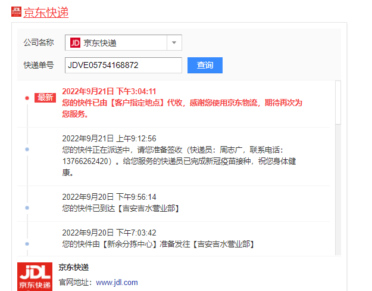Screen dimensions: 372x291
Task: Expand the company name dropdown arrow
Action: 174,43
